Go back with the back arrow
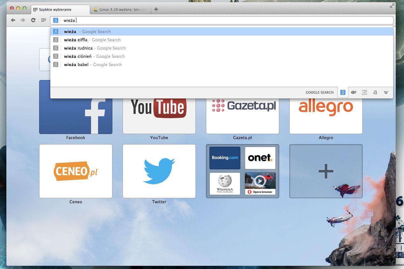This screenshot has width=404, height=269. (x=13, y=20)
